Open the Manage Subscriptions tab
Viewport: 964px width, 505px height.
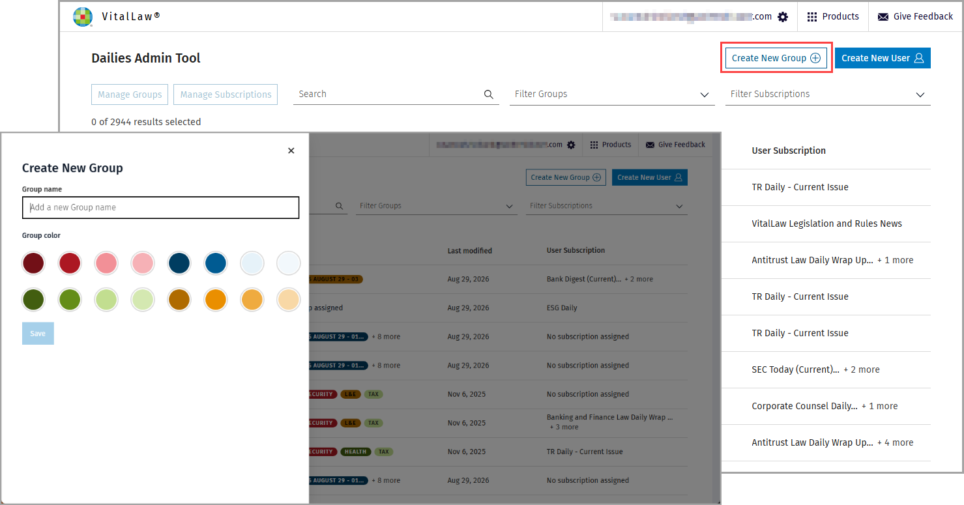[x=226, y=94]
